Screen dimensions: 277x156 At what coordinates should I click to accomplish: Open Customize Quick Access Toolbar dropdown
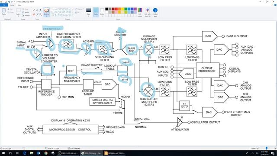tap(15, 2)
